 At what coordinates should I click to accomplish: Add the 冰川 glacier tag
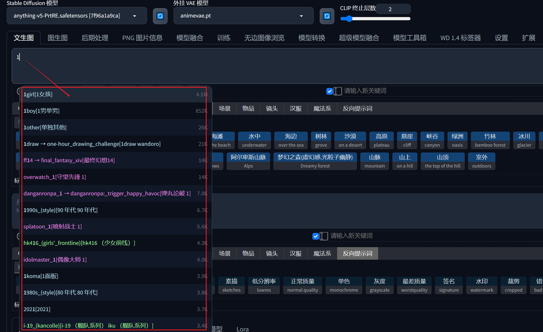pos(524,140)
